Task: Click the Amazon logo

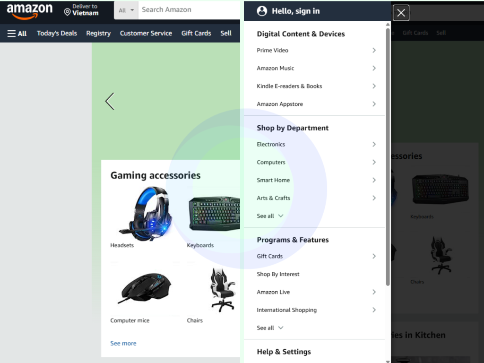Action: click(x=30, y=11)
